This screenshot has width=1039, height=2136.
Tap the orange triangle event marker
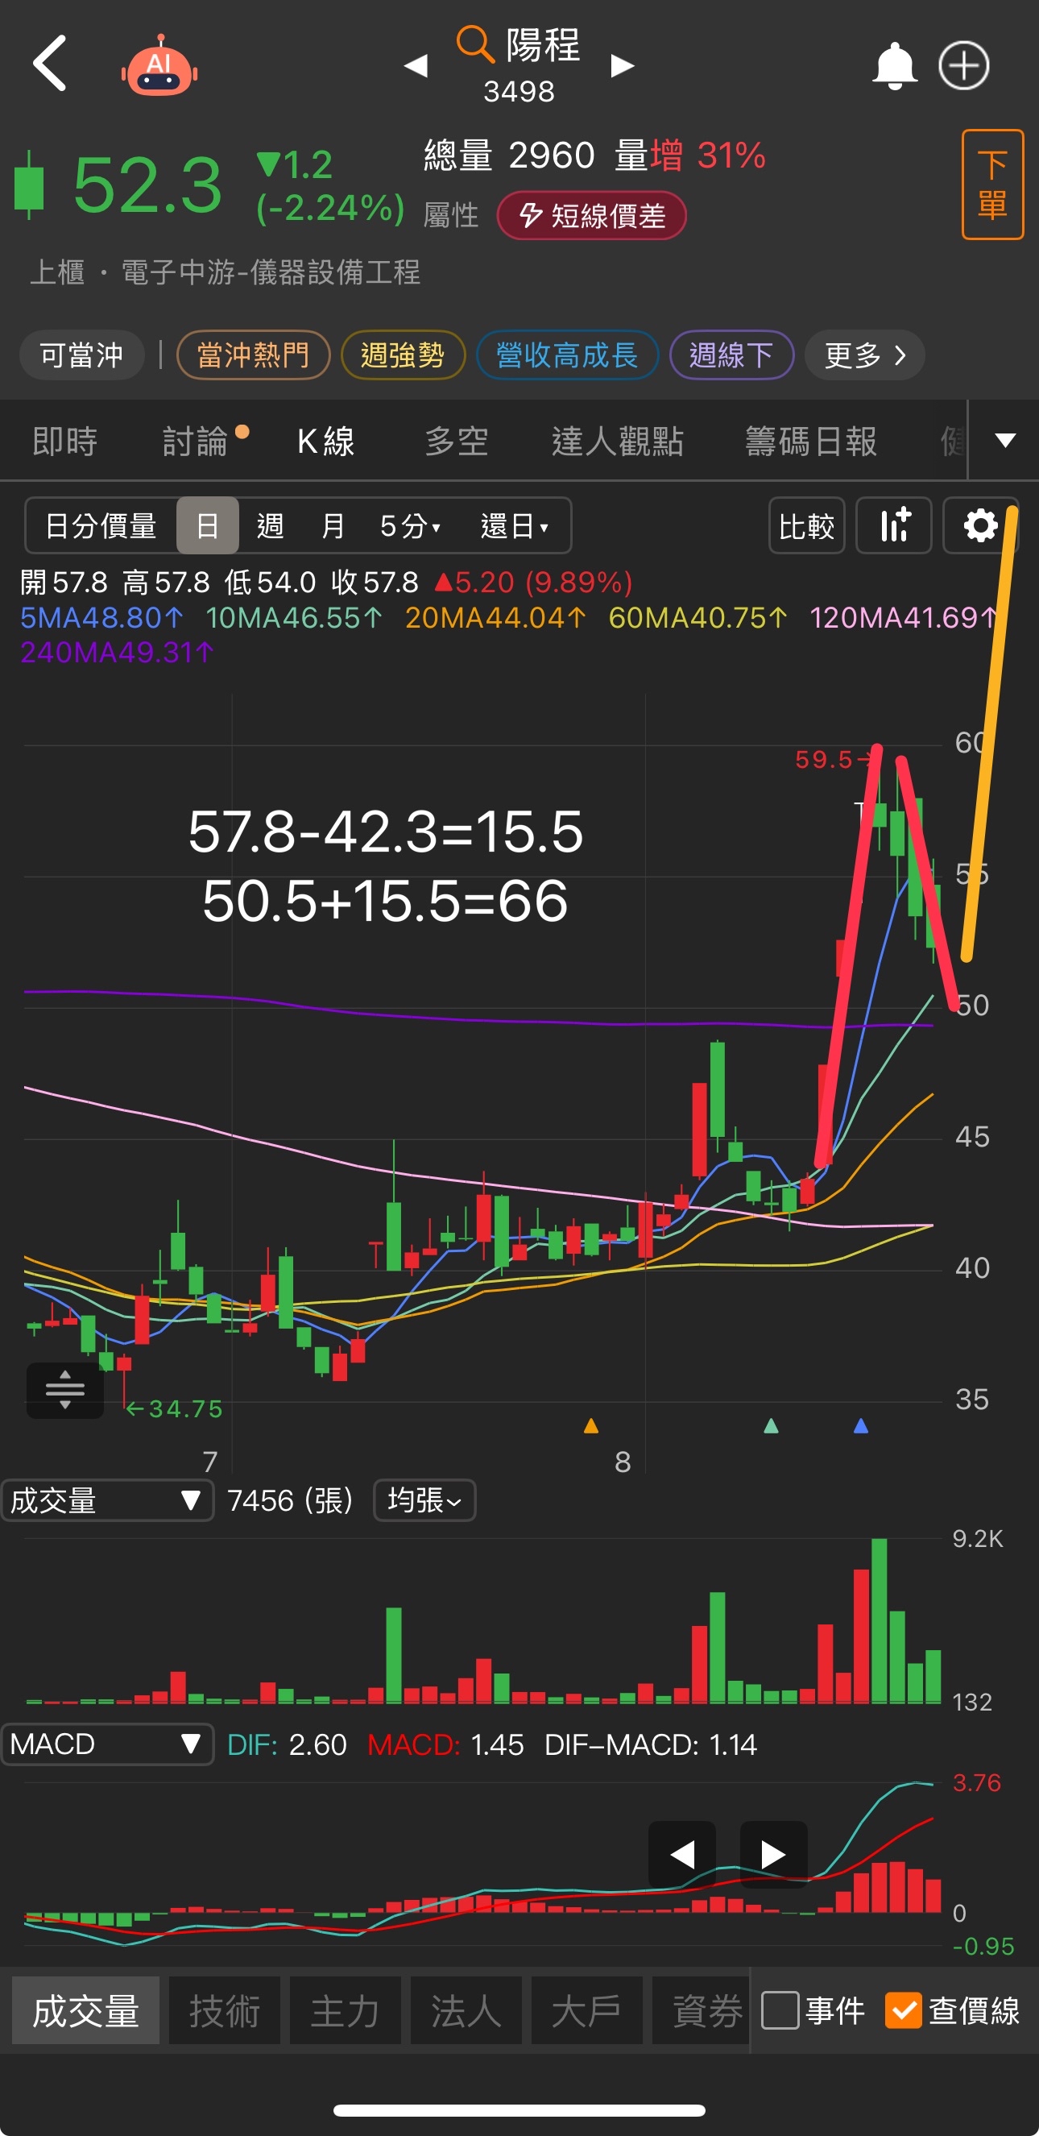(590, 1425)
